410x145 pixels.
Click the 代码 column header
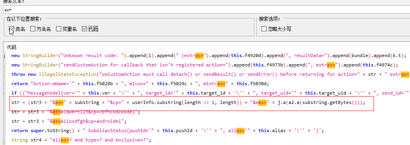11,47
